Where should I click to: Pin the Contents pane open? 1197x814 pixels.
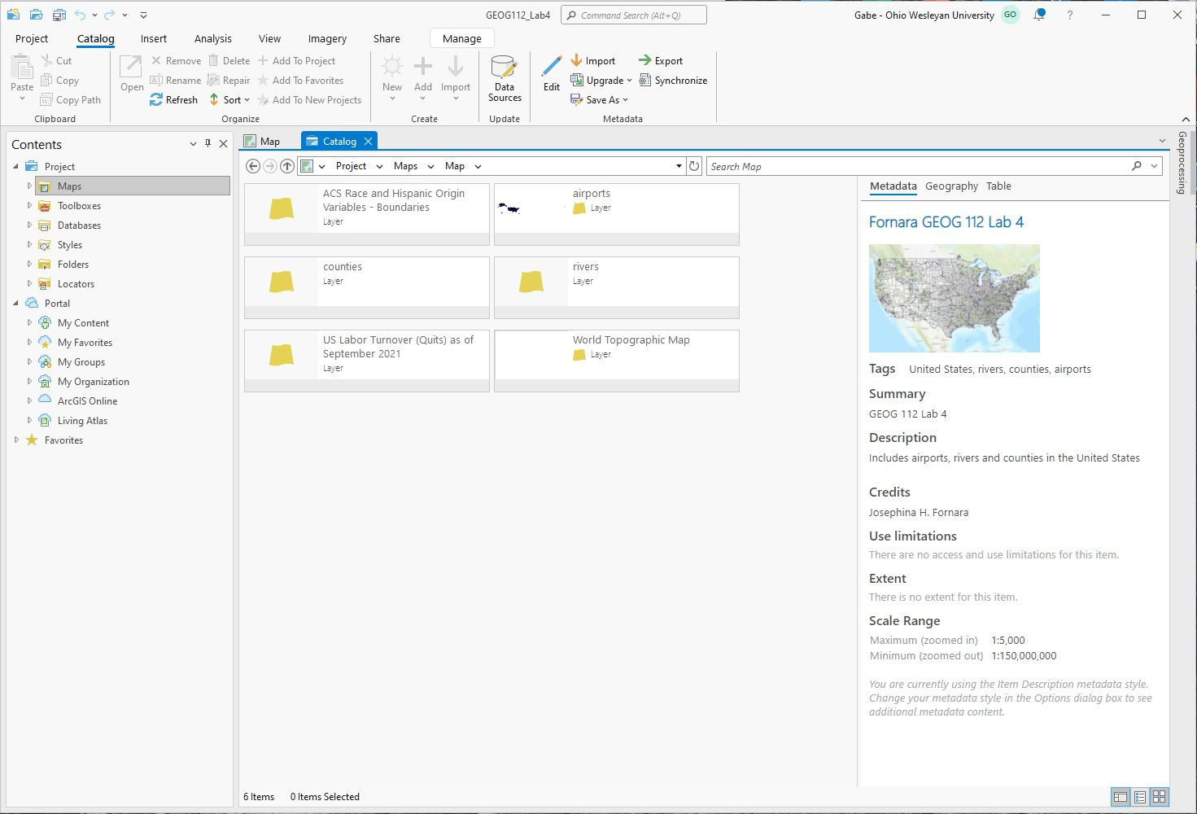pyautogui.click(x=209, y=143)
